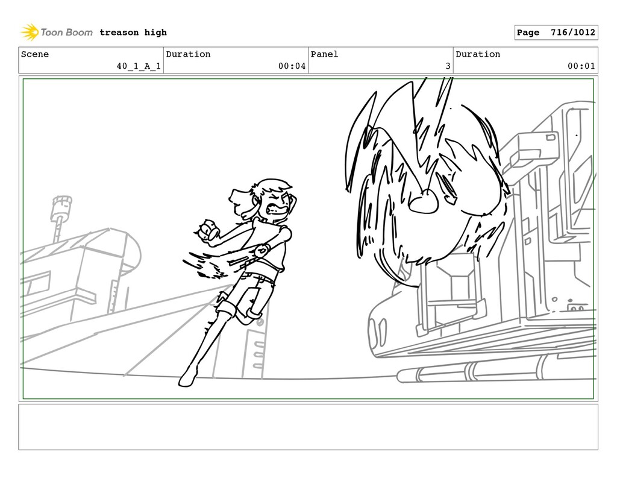This screenshot has height=478, width=617.
Task: Select the 'Scene' header label
Action: pyautogui.click(x=35, y=54)
